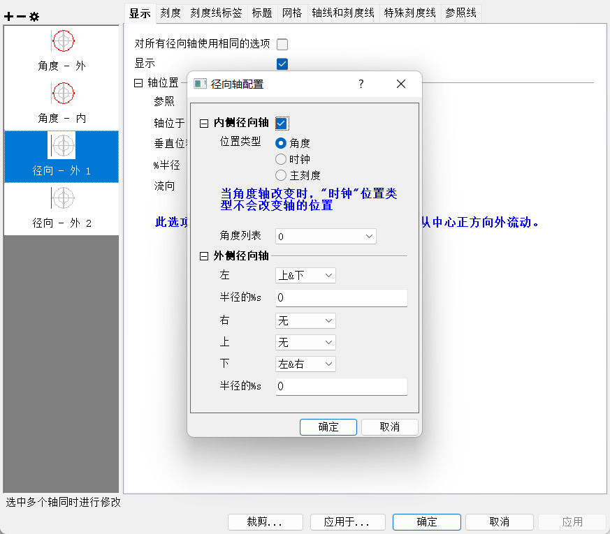Select the 径向 - 外 2 axis icon
The height and width of the screenshot is (534, 610).
coord(63,198)
